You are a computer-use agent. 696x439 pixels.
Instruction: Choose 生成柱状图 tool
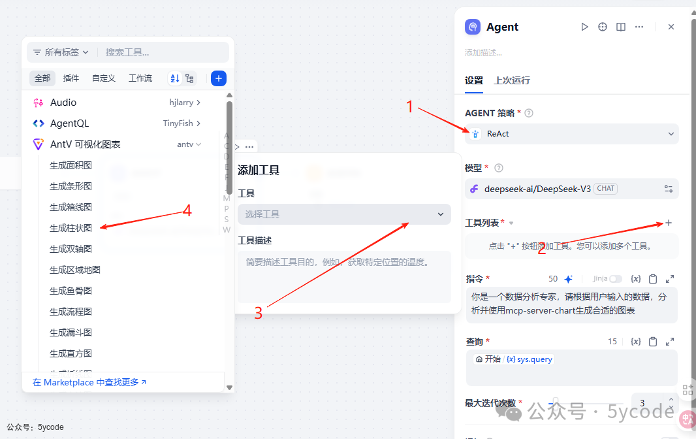(71, 229)
